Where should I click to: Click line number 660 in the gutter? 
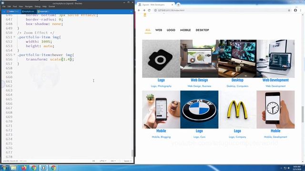coord(9,77)
